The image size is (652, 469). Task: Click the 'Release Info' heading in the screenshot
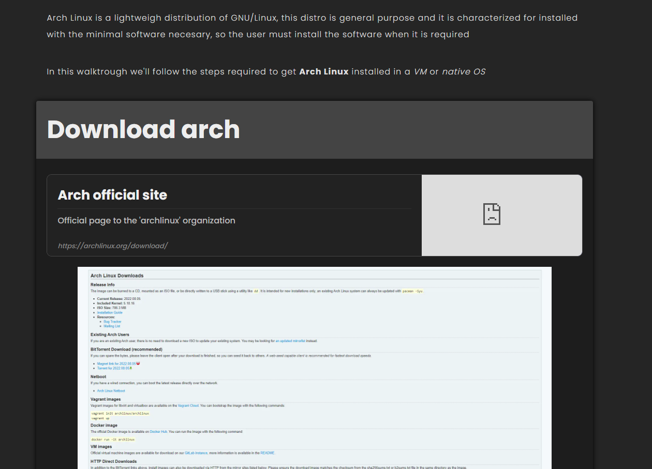coord(102,285)
